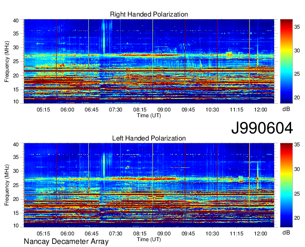Click the 40 MHz frequency tick of Right Handed plot
This screenshot has width=305, height=247.
(16, 21)
